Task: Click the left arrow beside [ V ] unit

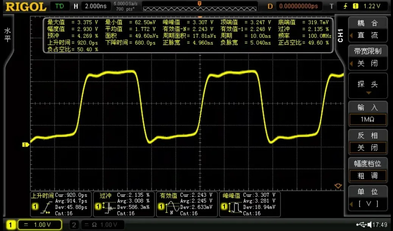Action: [x=351, y=204]
